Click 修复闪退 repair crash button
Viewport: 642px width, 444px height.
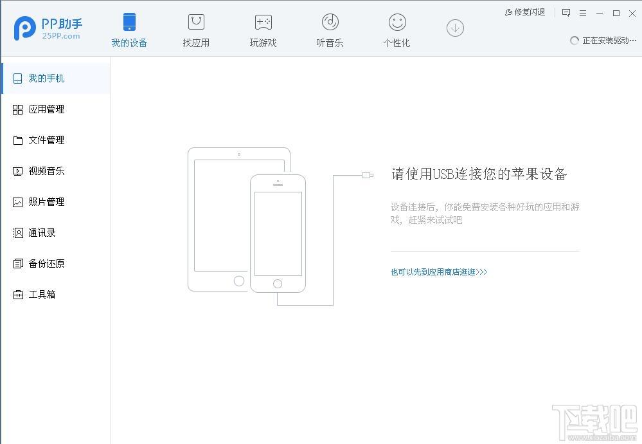[x=525, y=12]
